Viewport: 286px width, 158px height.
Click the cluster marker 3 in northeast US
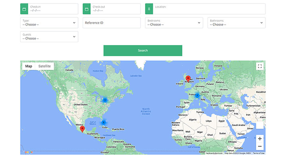[105, 100]
